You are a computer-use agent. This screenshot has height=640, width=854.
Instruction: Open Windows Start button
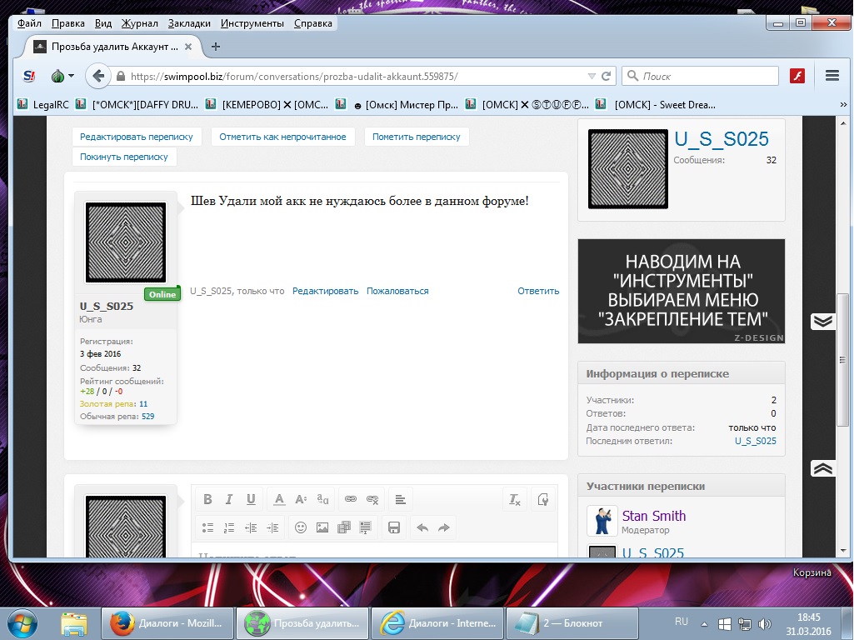22,623
